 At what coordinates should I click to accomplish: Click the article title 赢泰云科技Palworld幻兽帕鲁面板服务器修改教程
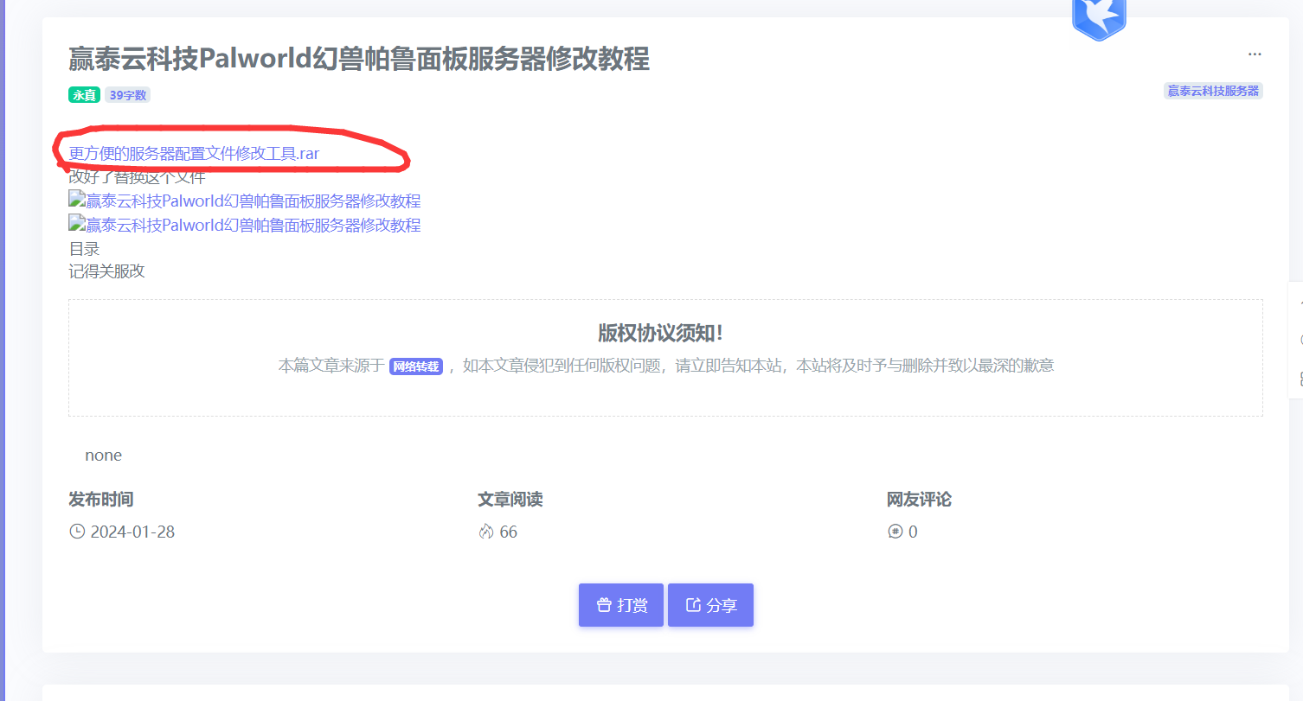359,60
